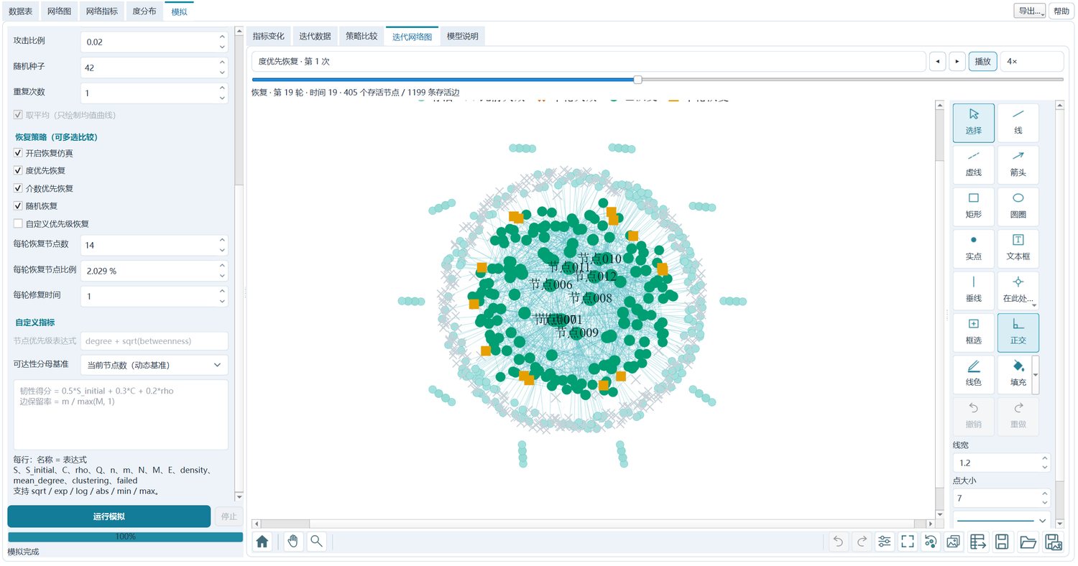Screen dimensions: 1078x566
Task: Activate the magnifier zoom tool
Action: [316, 542]
